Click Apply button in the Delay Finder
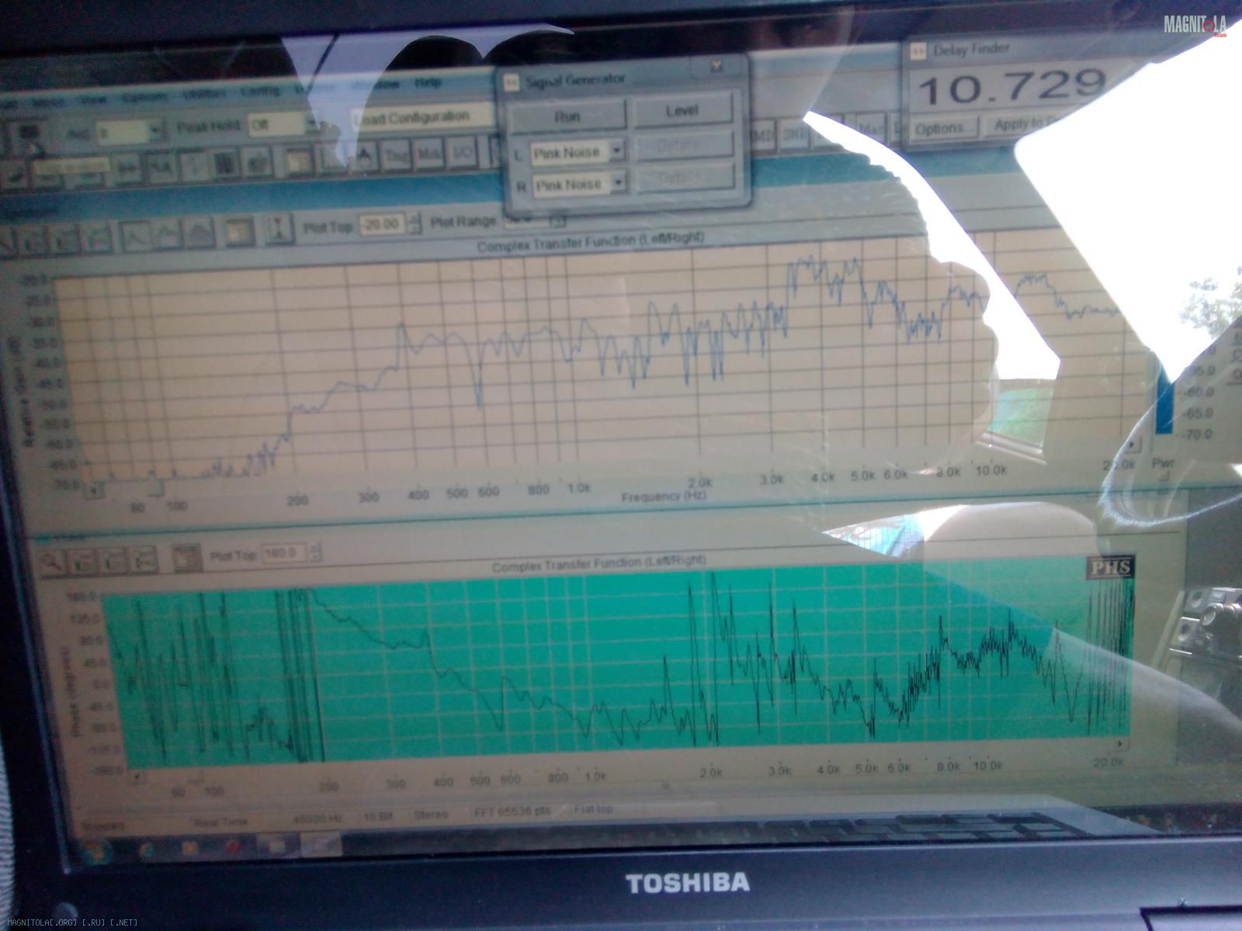 1023,124
